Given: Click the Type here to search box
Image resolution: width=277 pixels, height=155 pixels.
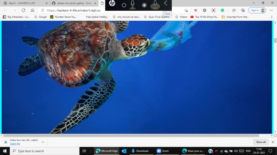Looking at the screenshot, I should point(45,151).
